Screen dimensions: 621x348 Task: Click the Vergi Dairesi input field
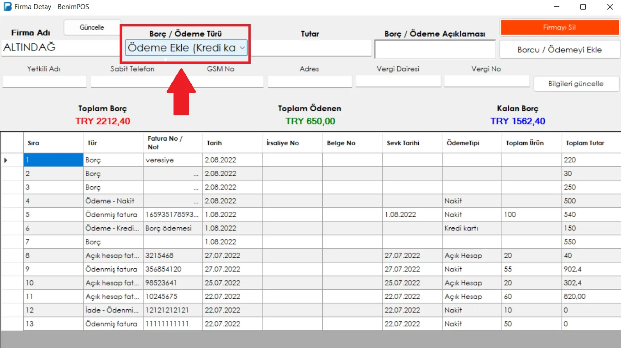(398, 82)
